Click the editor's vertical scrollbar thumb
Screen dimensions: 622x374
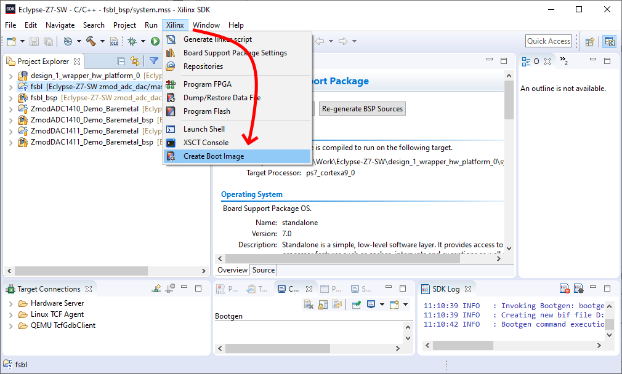[509, 99]
